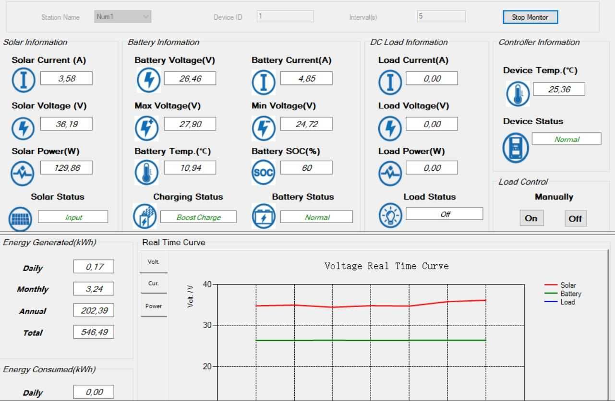Click the Battery SOC value 60

306,168
